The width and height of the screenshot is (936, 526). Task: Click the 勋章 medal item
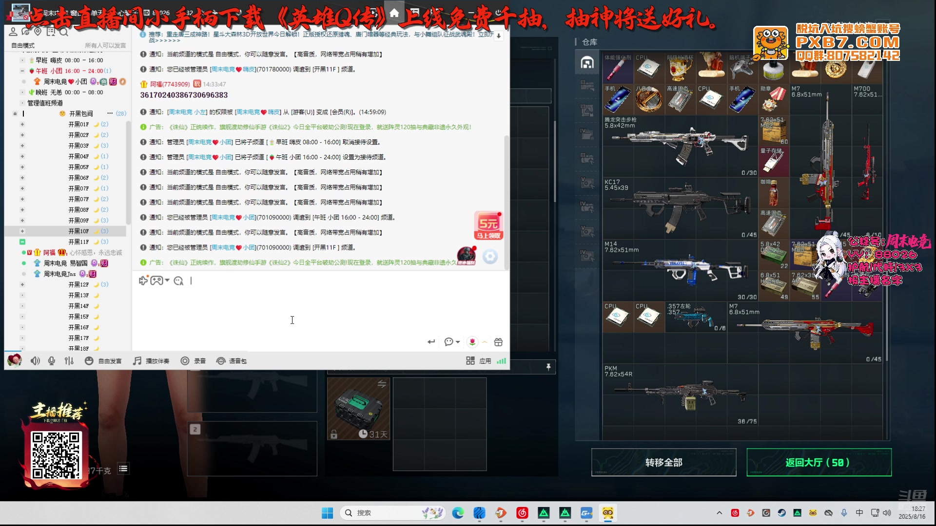774,99
